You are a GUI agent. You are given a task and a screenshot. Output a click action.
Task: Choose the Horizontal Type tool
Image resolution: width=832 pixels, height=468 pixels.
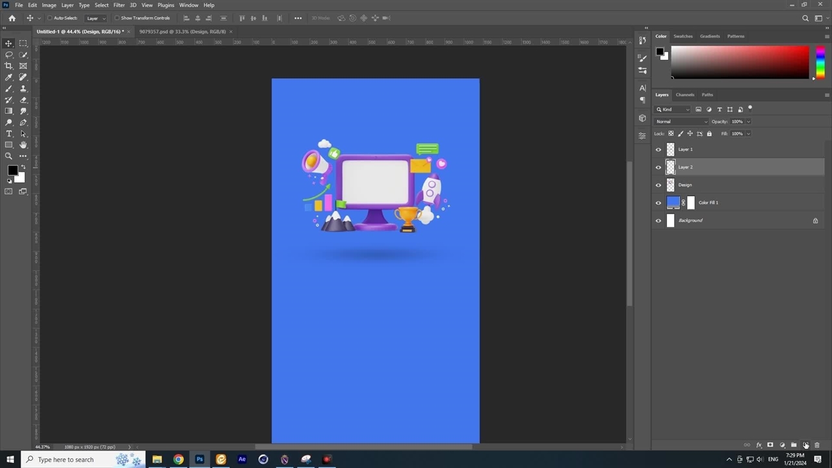pyautogui.click(x=9, y=134)
